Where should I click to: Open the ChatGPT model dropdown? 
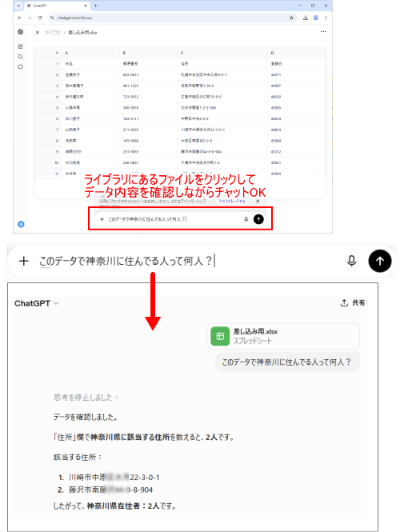pos(37,303)
